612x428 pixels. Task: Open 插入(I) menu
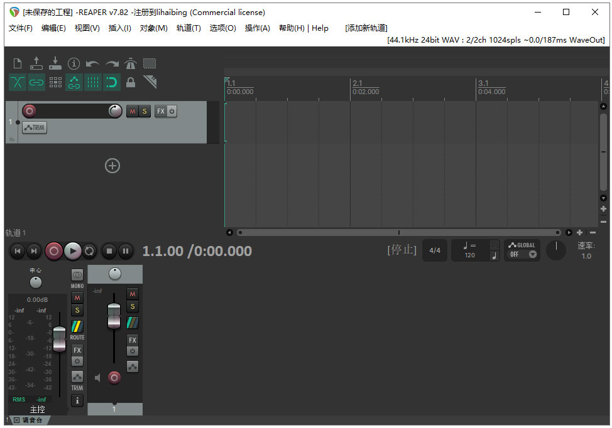click(x=119, y=28)
